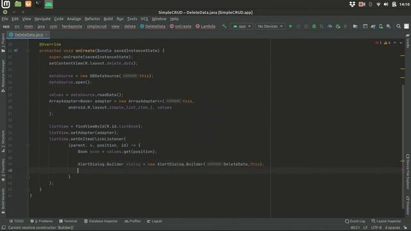Screen dimensions: 411x231
Task: Click the Profile app gauge icon
Action: click(x=329, y=26)
